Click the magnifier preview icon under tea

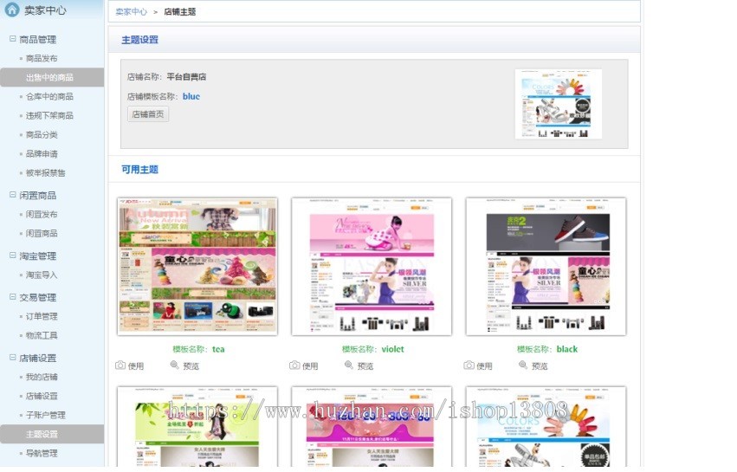click(174, 365)
